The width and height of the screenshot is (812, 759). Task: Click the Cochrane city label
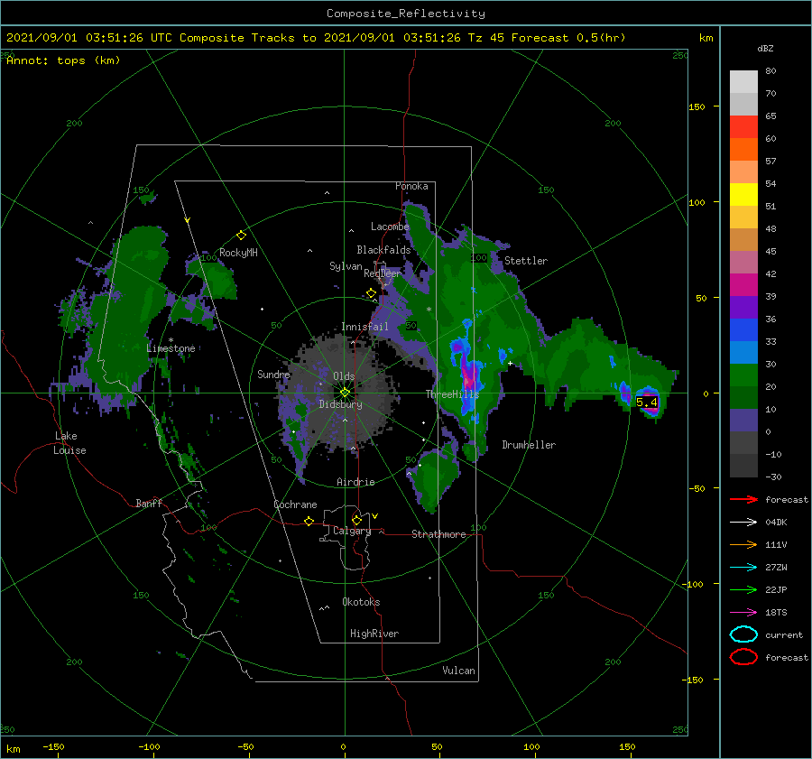pyautogui.click(x=295, y=504)
